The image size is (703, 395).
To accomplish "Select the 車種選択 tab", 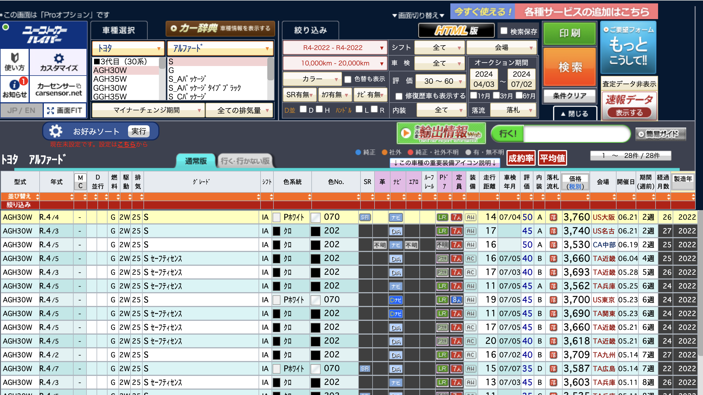I will (119, 30).
